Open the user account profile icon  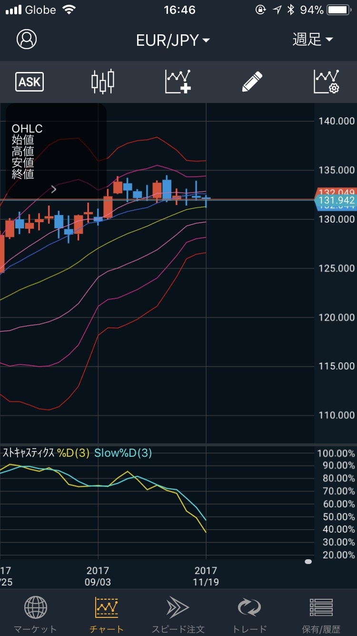click(x=27, y=39)
